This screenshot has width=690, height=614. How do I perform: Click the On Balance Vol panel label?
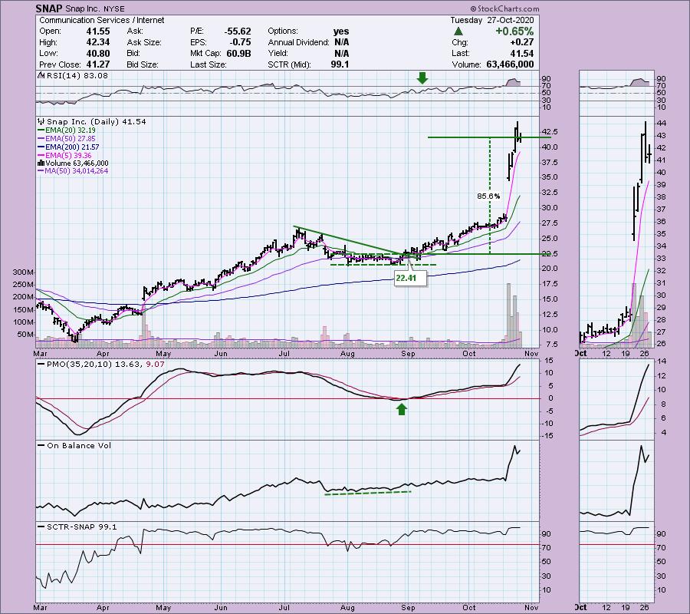79,445
